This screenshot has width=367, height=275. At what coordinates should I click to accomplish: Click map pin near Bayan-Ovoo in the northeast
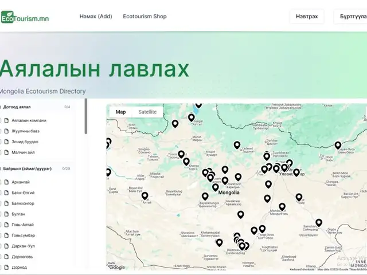338,145
